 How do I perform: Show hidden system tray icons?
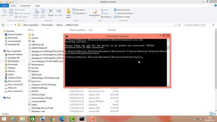(185, 119)
